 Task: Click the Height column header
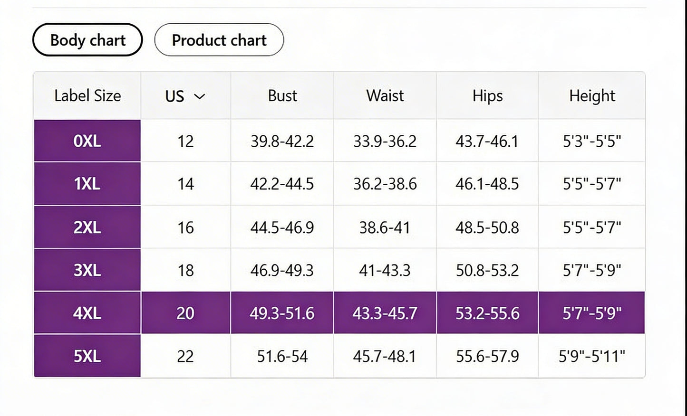592,96
